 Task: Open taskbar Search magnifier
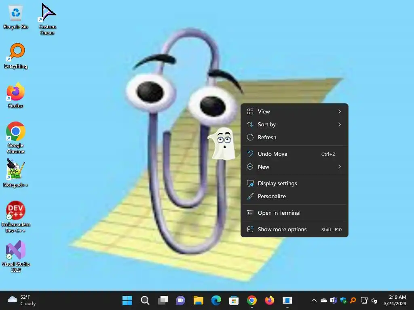[145, 300]
